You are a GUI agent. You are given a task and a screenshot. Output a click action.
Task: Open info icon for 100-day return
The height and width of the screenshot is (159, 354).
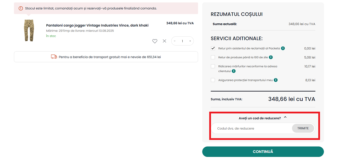click(271, 57)
